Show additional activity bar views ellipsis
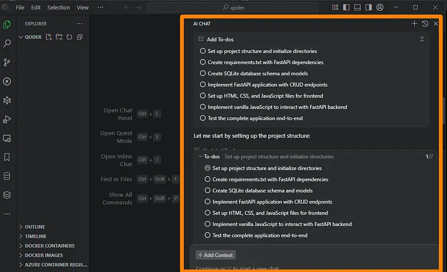 7,214
